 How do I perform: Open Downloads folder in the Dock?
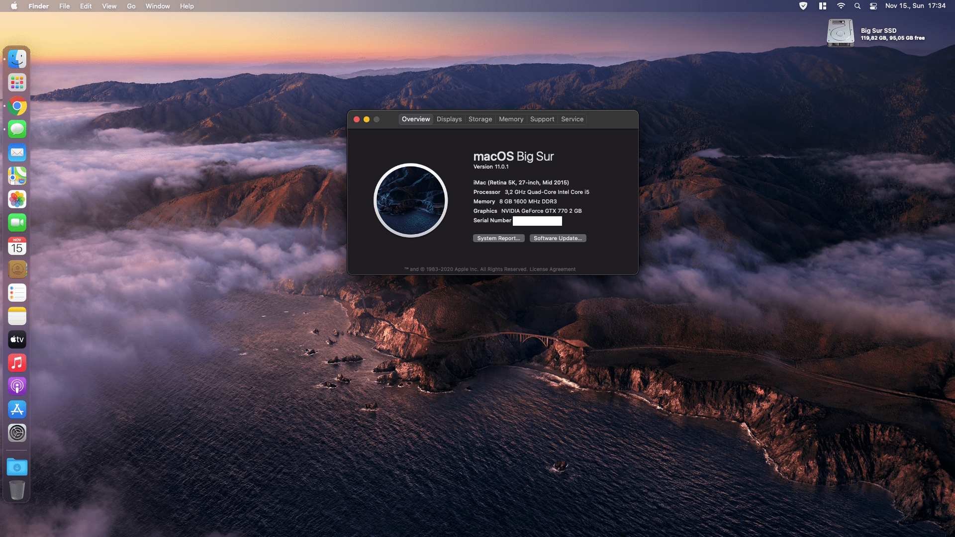coord(17,467)
